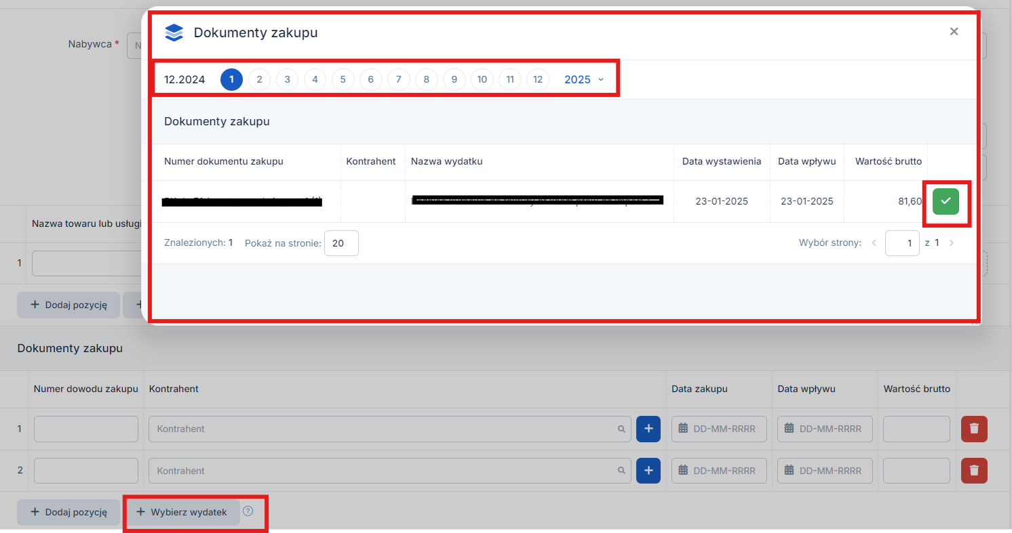Select month 6 in the month selector
This screenshot has height=533, width=1012.
point(370,79)
